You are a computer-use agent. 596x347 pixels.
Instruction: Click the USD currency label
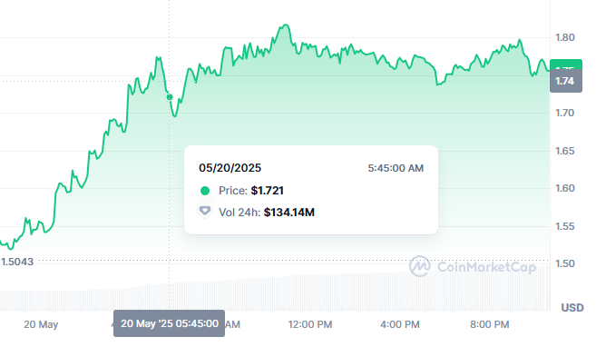[572, 307]
